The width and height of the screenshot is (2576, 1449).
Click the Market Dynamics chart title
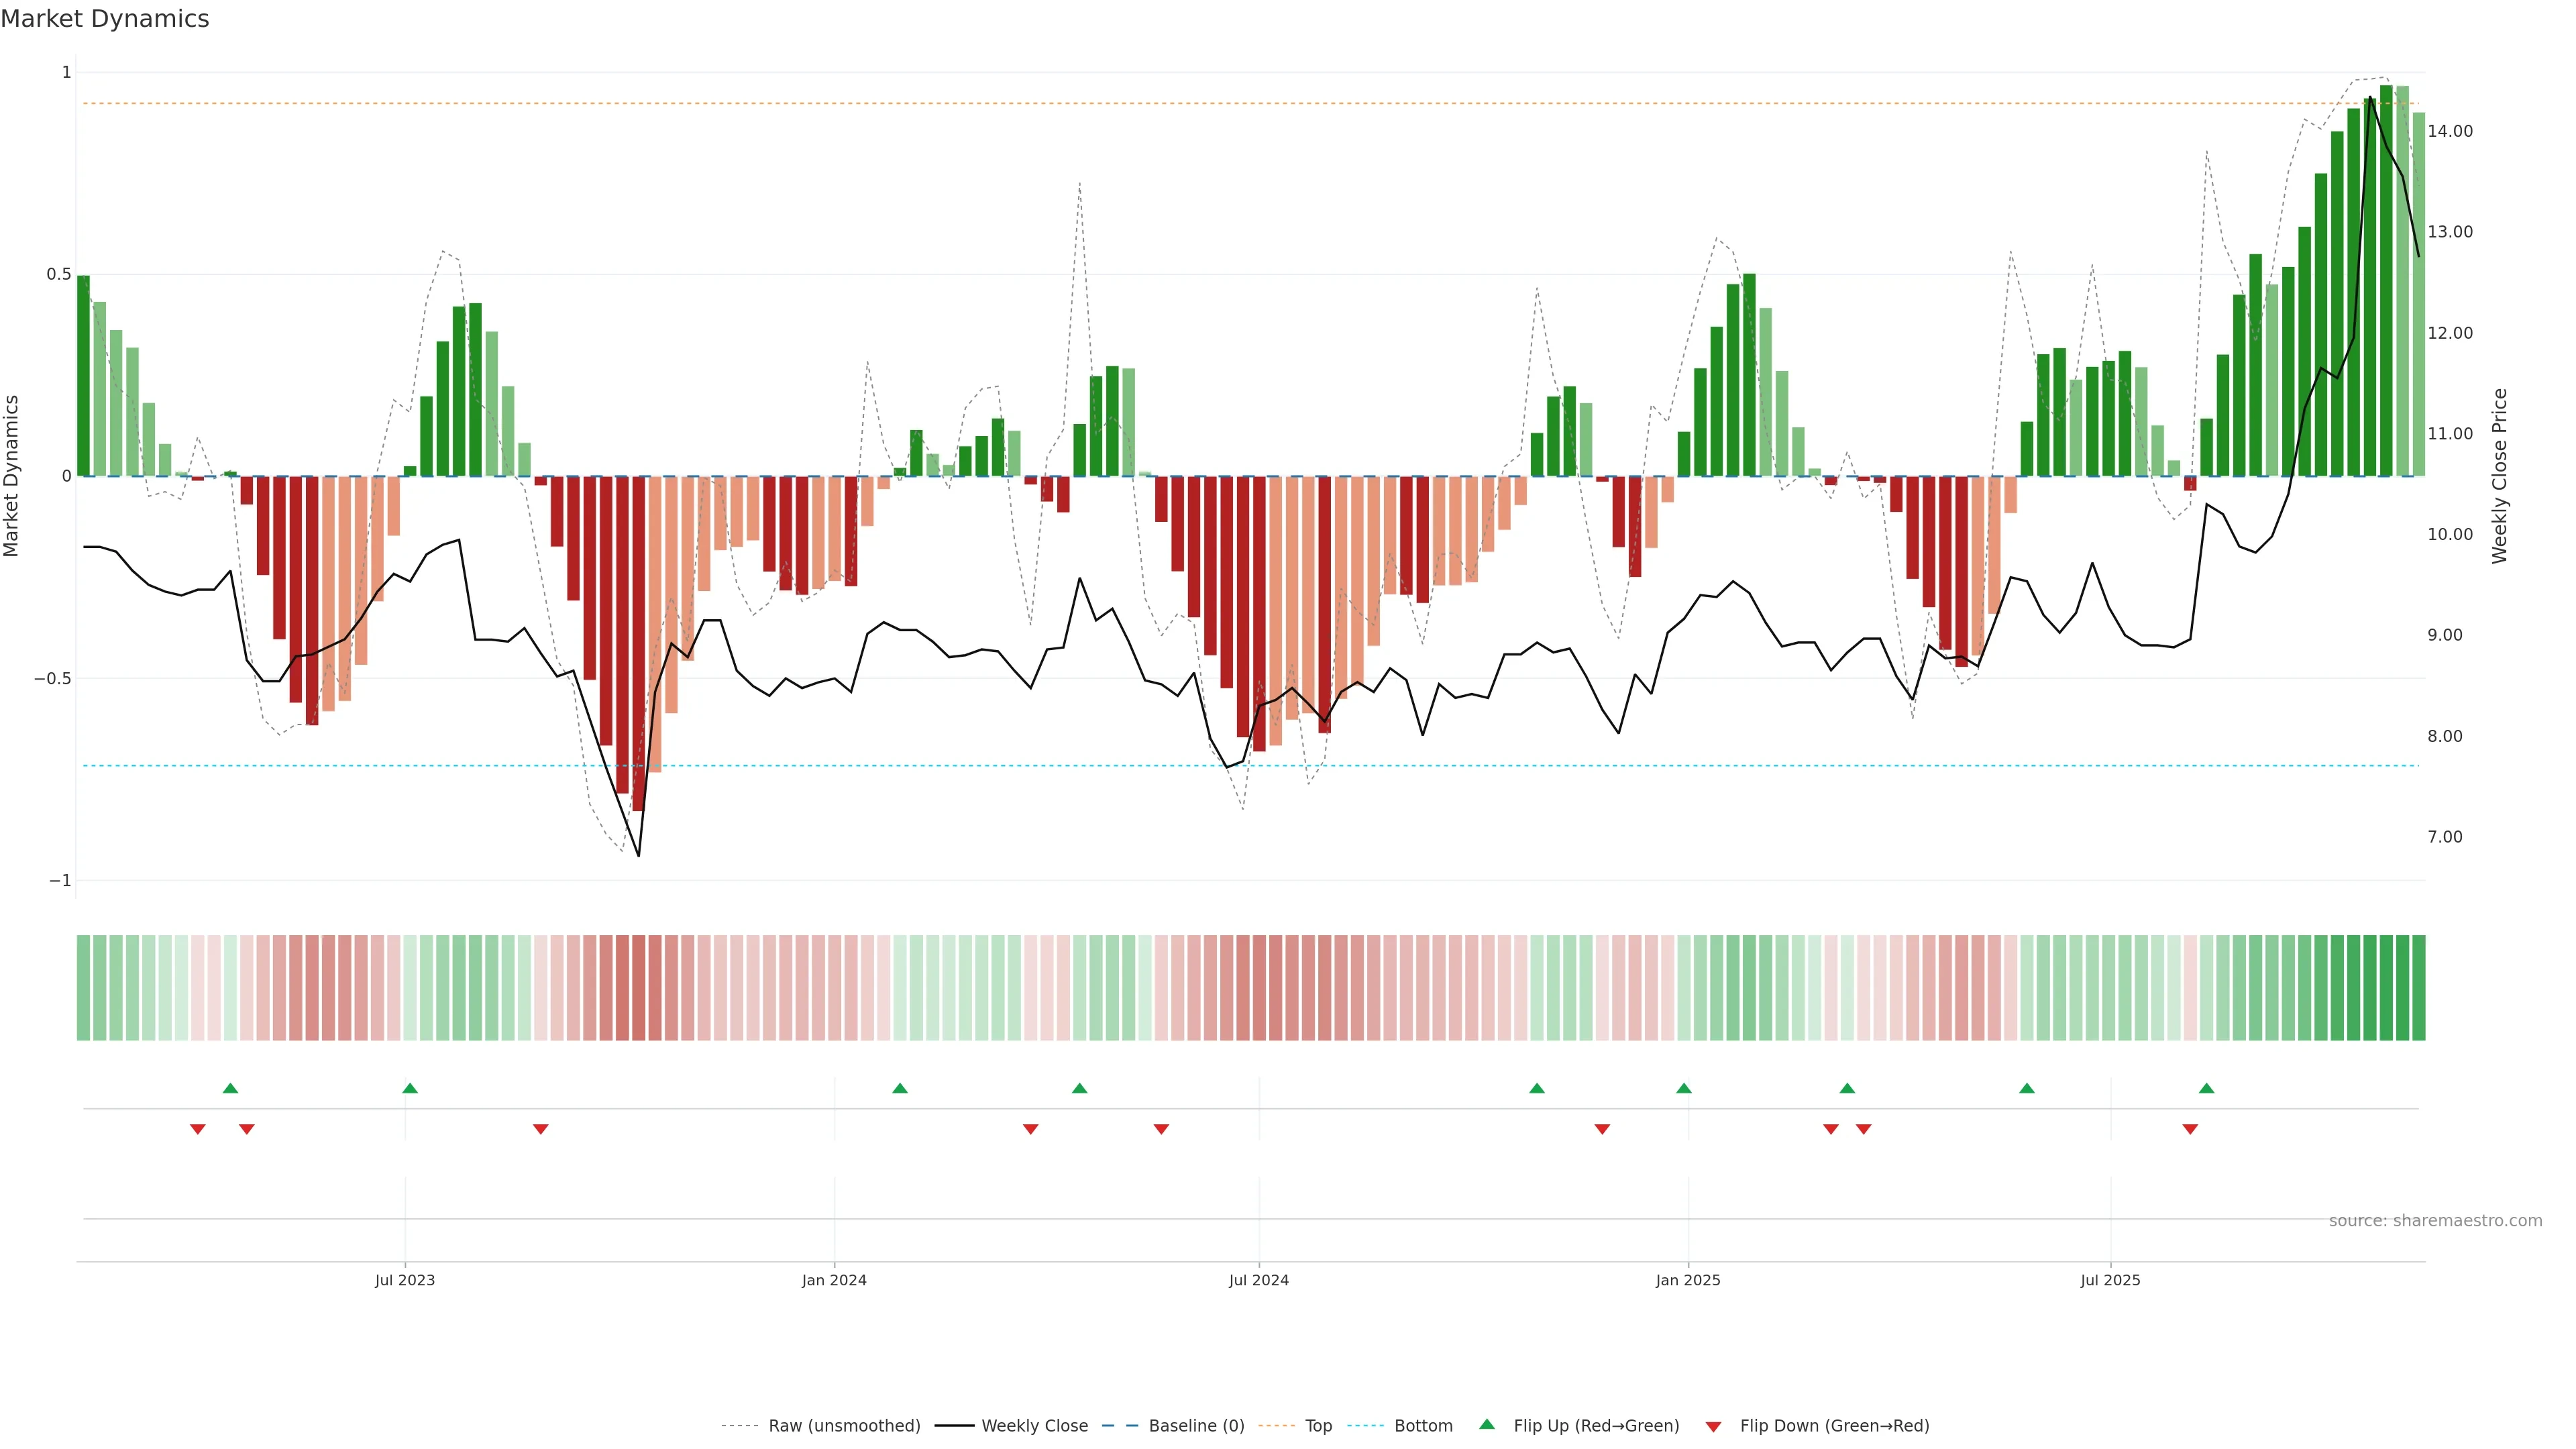point(105,19)
